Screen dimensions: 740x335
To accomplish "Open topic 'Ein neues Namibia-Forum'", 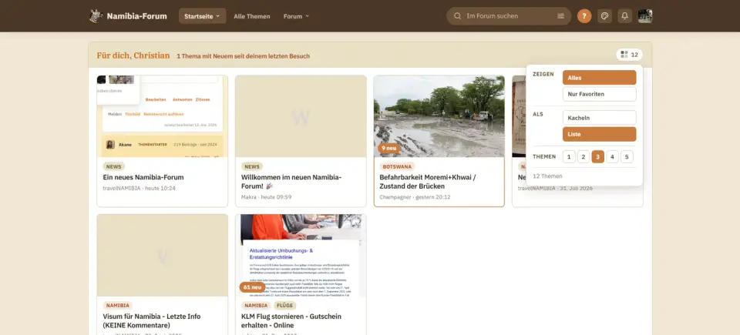I will pyautogui.click(x=143, y=177).
